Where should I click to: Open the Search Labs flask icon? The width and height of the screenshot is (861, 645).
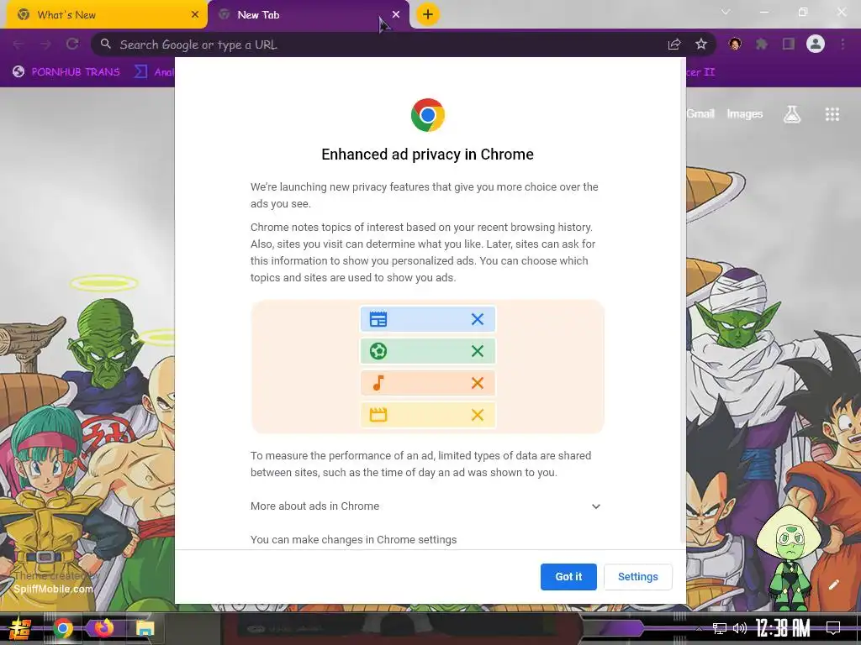[792, 114]
